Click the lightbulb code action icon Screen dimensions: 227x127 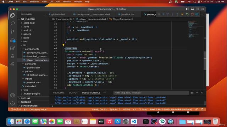[63, 45]
